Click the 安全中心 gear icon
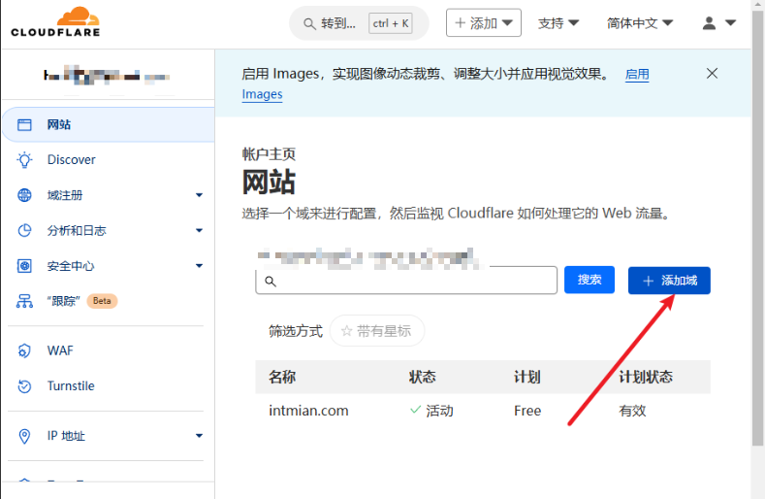The width and height of the screenshot is (765, 499). [25, 266]
